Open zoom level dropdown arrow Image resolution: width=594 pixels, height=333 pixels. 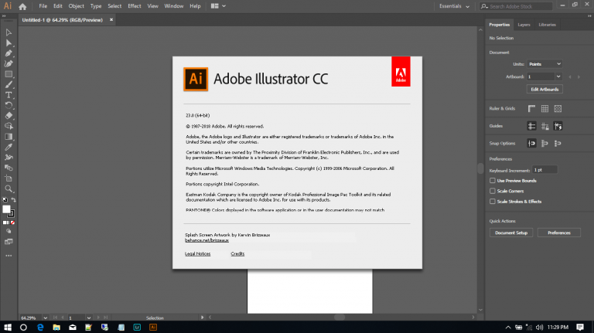(45, 318)
